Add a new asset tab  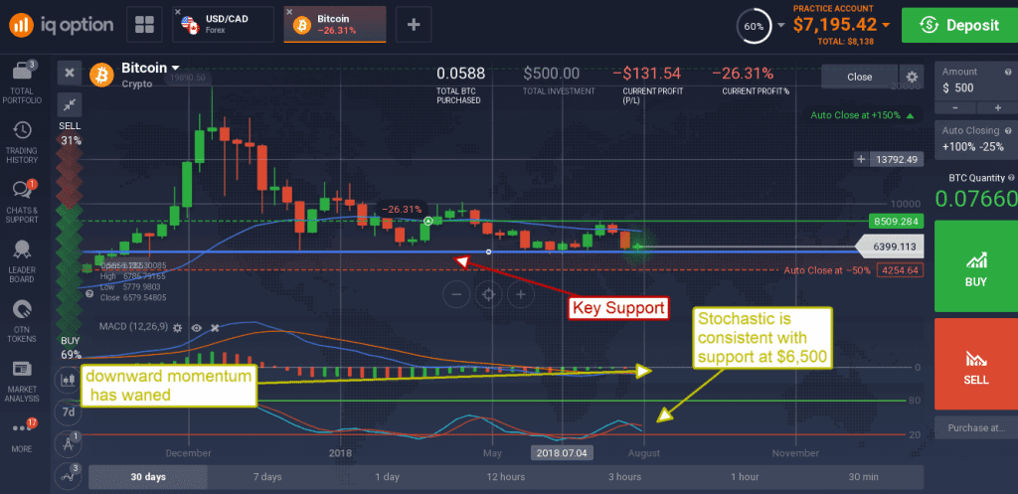click(414, 25)
